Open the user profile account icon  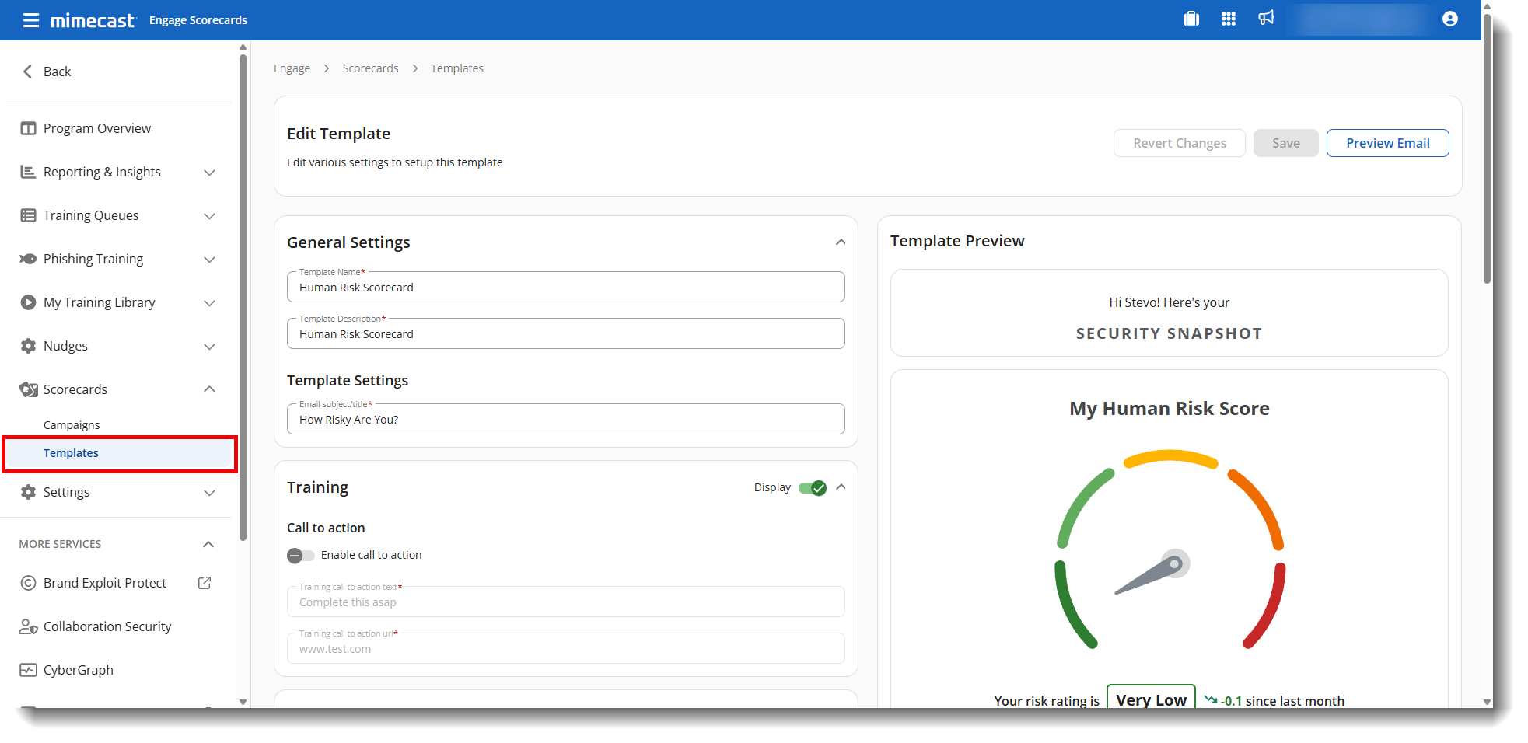tap(1449, 19)
